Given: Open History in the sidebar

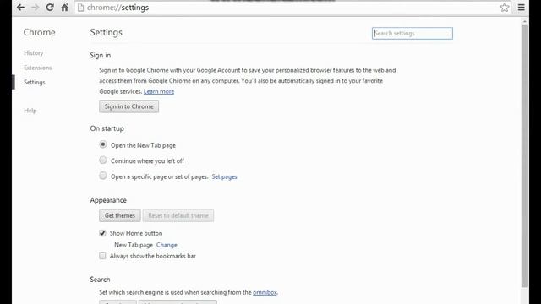Looking at the screenshot, I should point(34,52).
